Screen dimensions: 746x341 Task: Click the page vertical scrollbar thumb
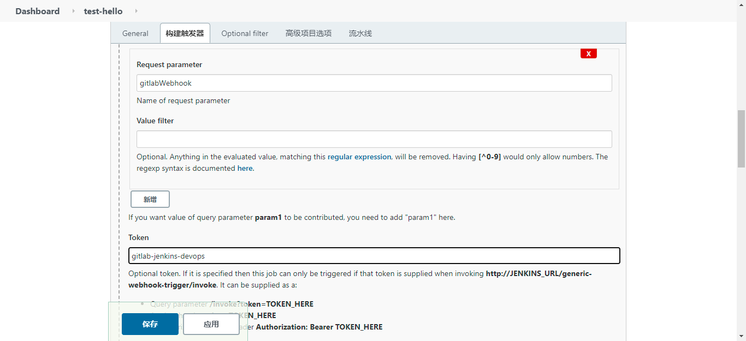[741, 139]
